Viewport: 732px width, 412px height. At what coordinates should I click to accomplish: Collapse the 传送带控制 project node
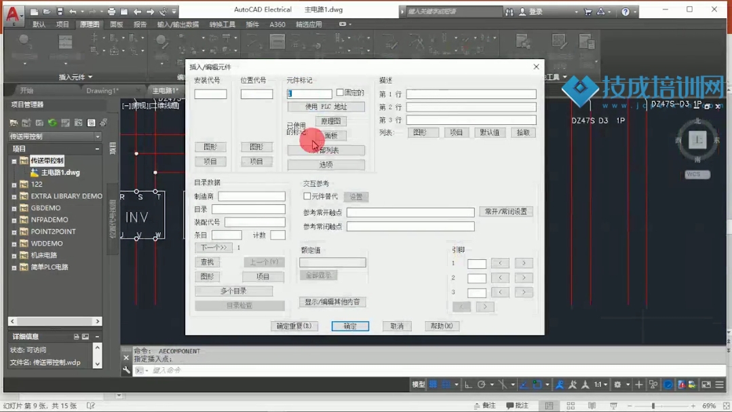click(14, 161)
